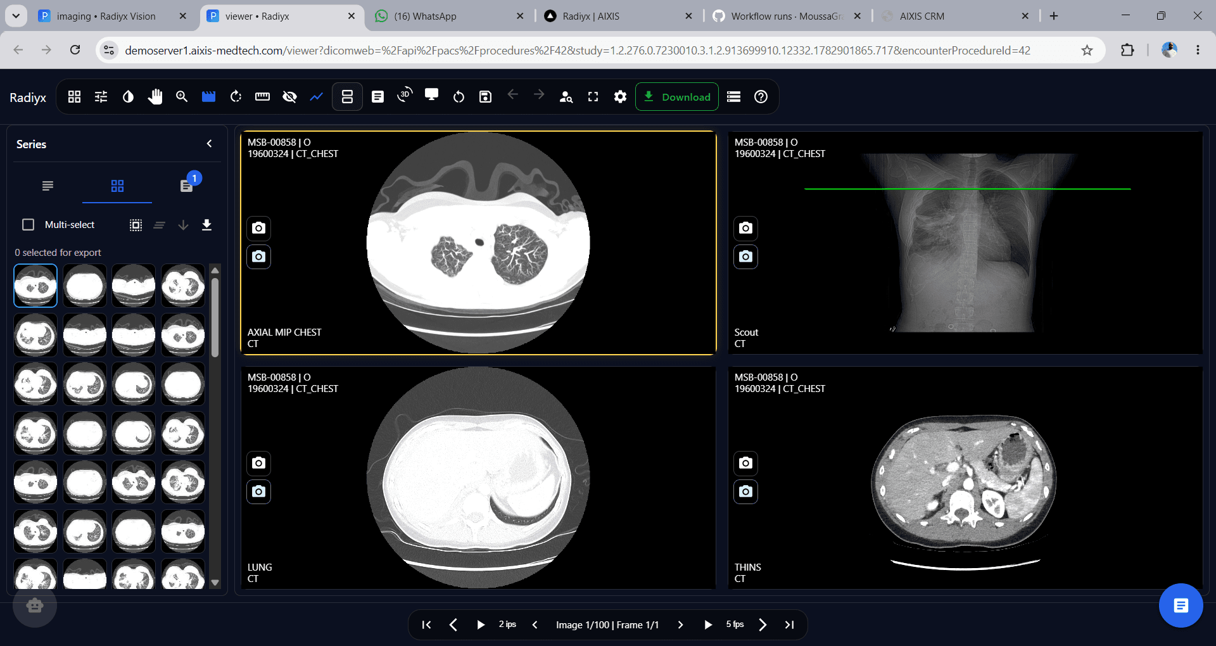Click the Radiyx logo text

(x=28, y=98)
